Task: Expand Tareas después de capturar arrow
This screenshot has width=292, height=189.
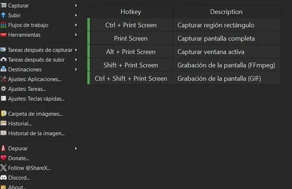Action: coord(76,50)
